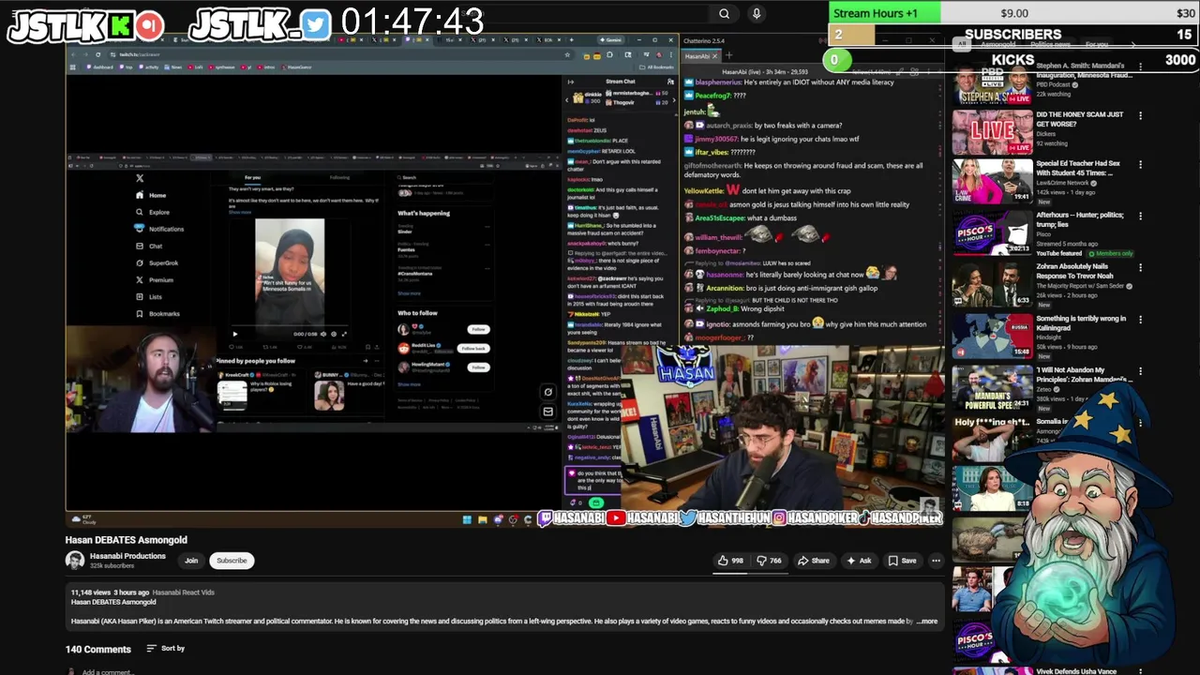Click Lists in the streamed X sidebar
The height and width of the screenshot is (675, 1200).
pyautogui.click(x=149, y=296)
